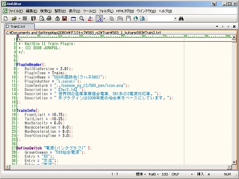239x179 pixels.
Task: Click the bookmark page icon
Action: tap(128, 18)
